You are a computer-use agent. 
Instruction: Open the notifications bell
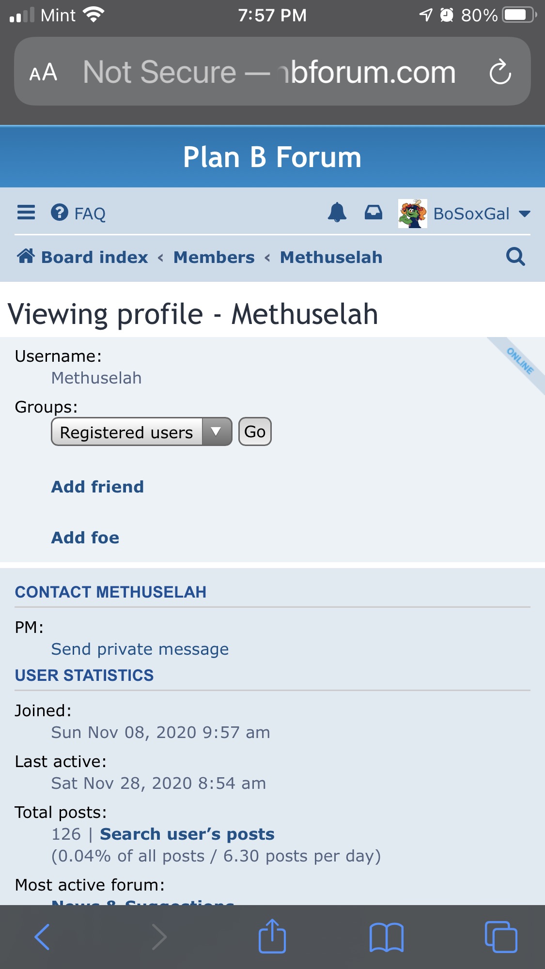tap(337, 213)
